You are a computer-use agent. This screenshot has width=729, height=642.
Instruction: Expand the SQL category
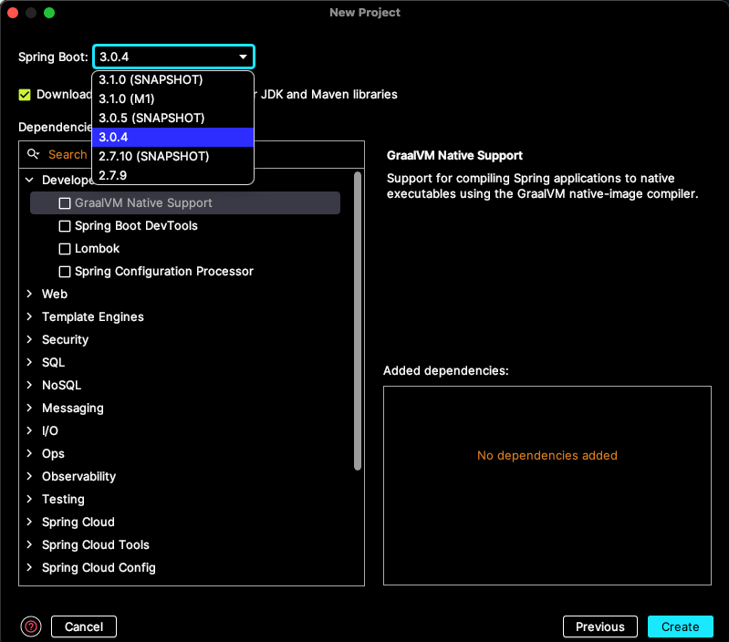(29, 362)
